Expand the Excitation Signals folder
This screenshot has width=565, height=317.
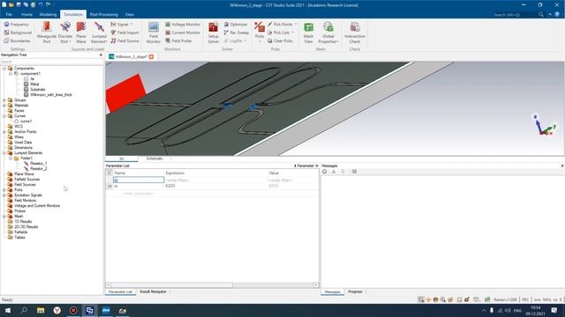click(x=4, y=195)
